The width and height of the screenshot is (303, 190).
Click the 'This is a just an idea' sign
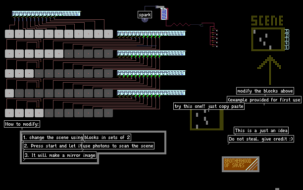tap(261, 131)
